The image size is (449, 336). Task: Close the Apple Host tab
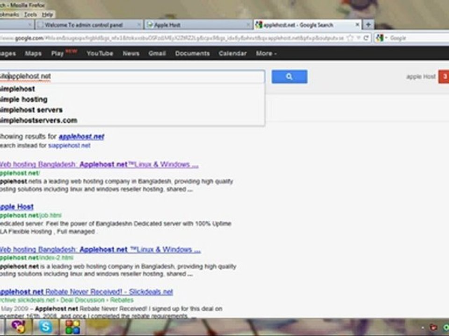coord(248,25)
